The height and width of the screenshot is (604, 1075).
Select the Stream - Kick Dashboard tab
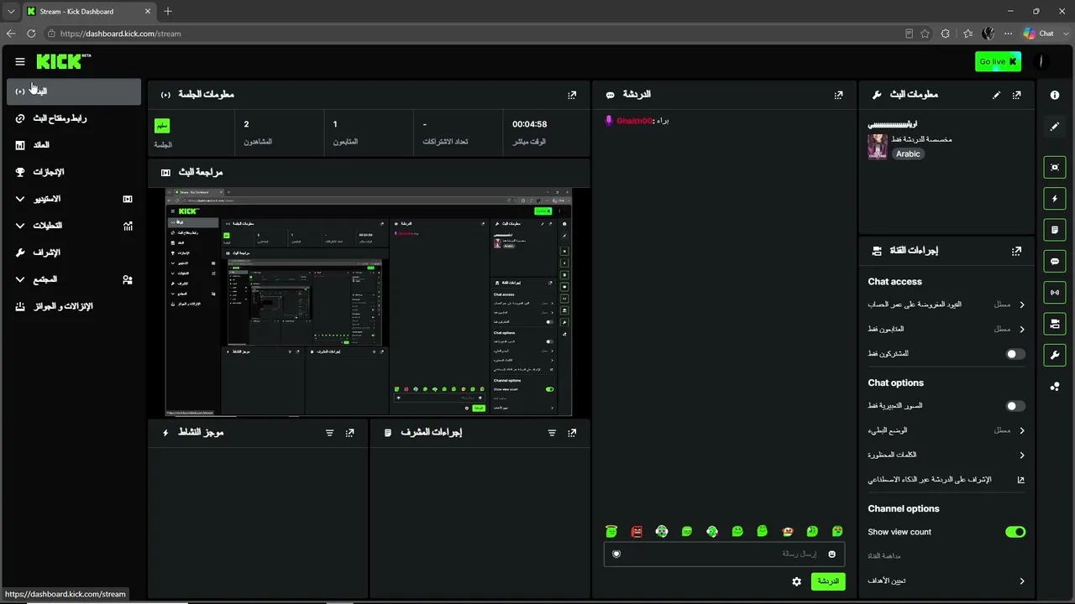click(88, 11)
